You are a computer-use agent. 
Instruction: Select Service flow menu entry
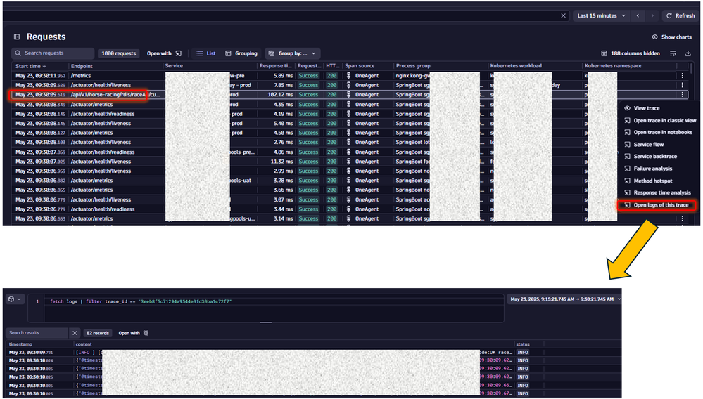pos(648,145)
